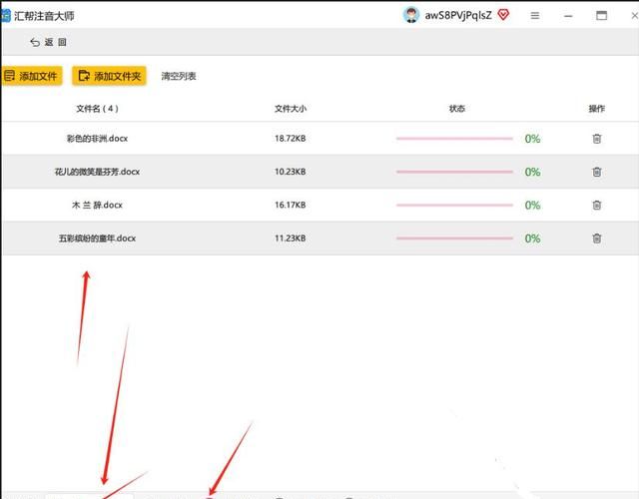Maximize the 汇帮注音大师 window
639x499 pixels.
[x=601, y=16]
